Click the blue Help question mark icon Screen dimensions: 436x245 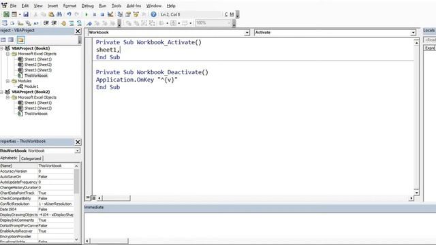[x=153, y=14]
